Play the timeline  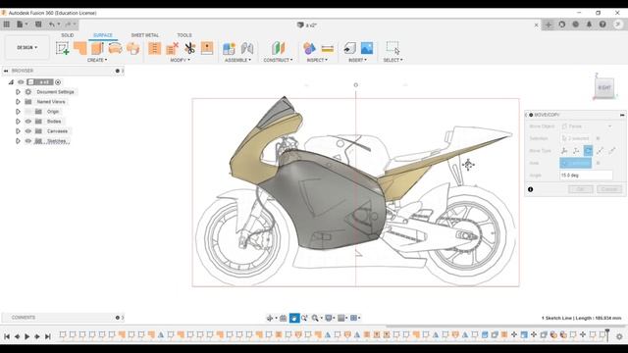point(26,336)
